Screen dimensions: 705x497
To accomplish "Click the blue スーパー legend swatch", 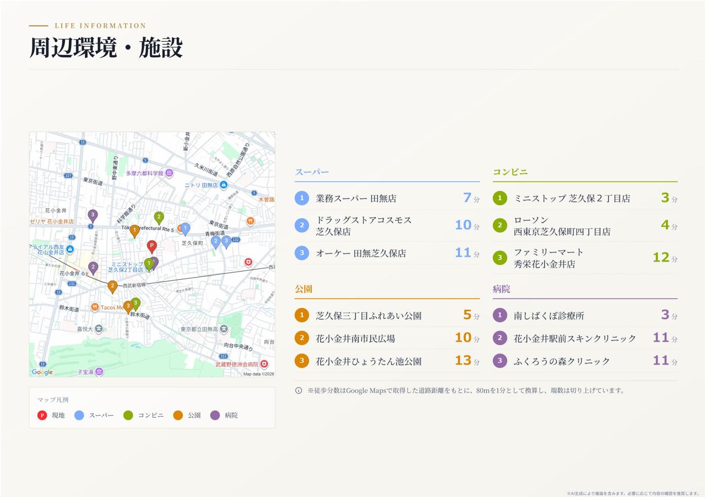I will pyautogui.click(x=79, y=415).
